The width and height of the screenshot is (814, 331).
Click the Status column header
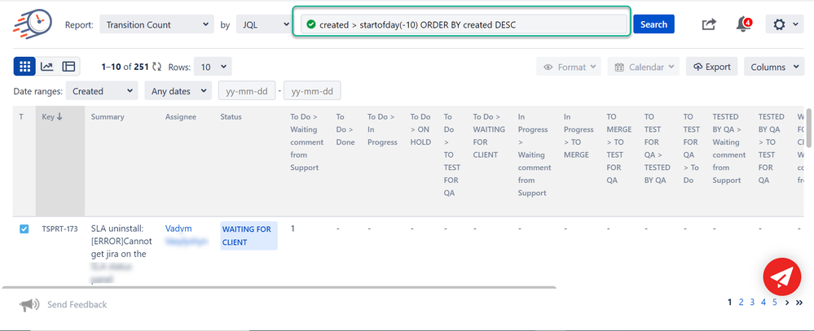(x=231, y=116)
